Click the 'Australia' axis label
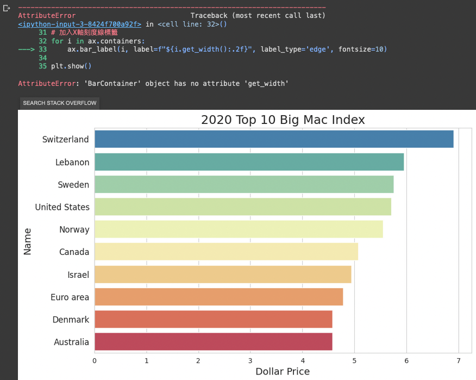This screenshot has width=476, height=380. click(71, 342)
